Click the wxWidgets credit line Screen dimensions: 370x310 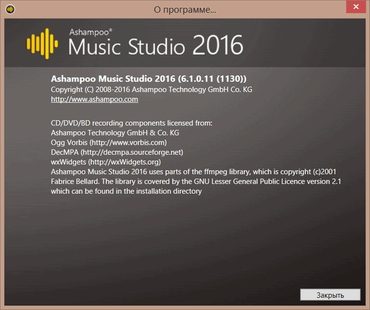point(105,162)
